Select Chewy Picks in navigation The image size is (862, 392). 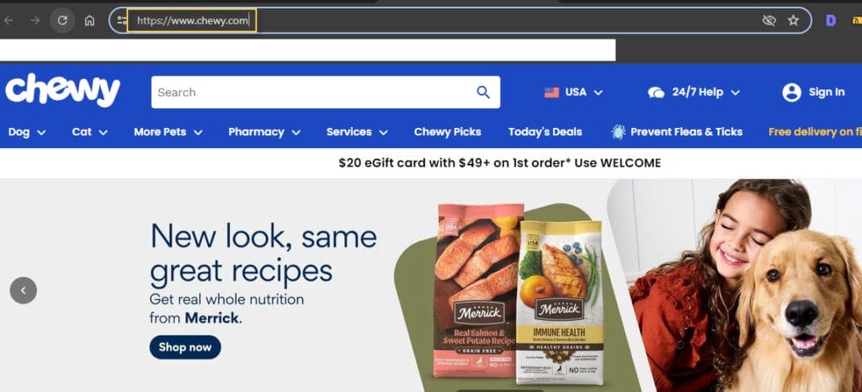(448, 132)
